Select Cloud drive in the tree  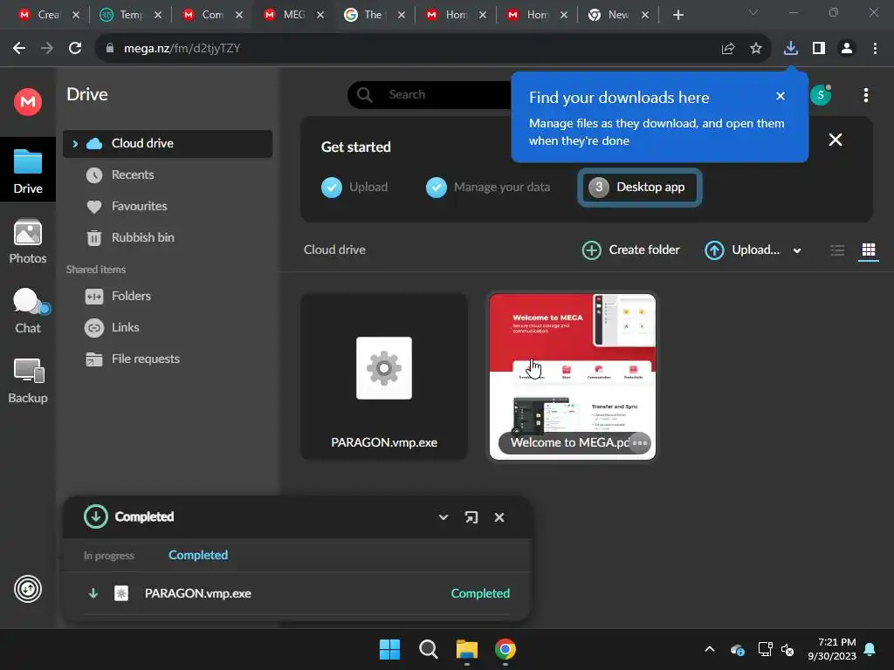coord(168,144)
